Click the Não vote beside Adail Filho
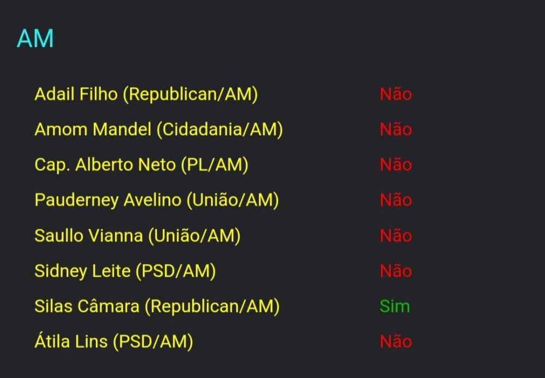 tap(396, 94)
